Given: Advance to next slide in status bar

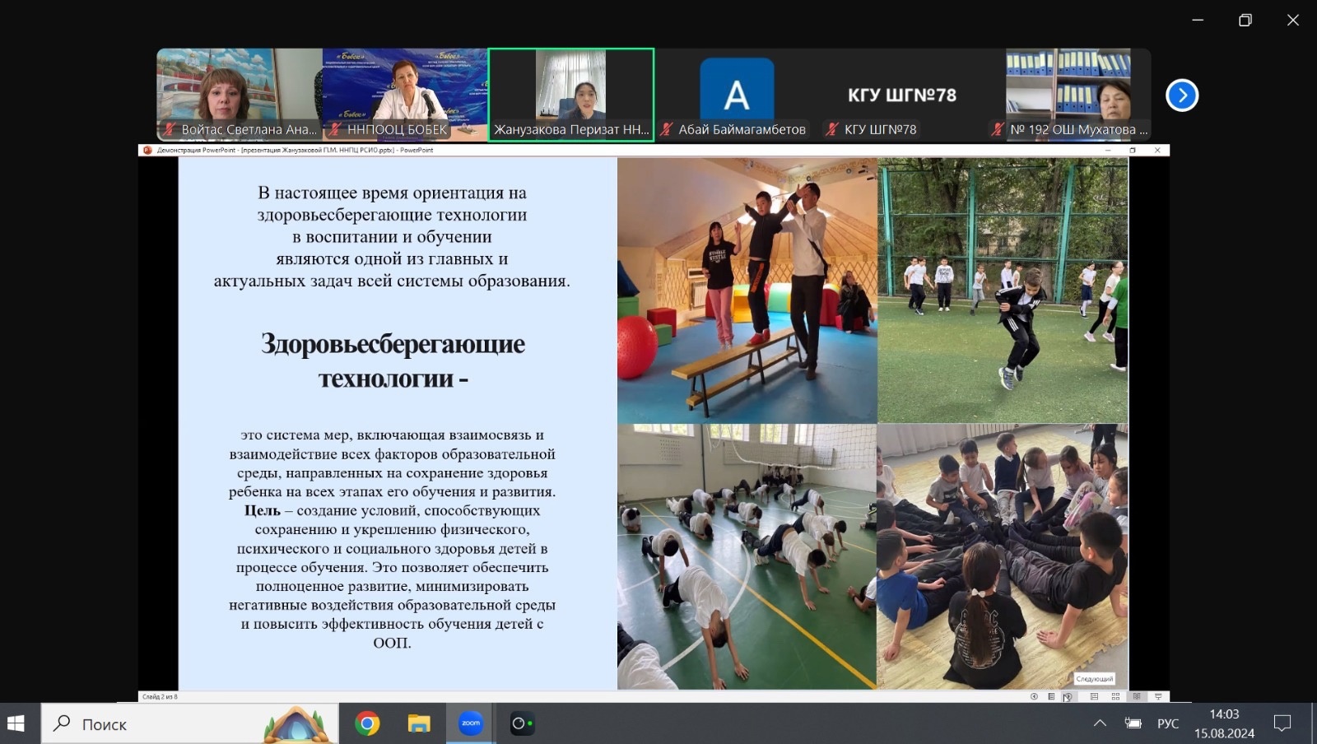Looking at the screenshot, I should 1068,697.
